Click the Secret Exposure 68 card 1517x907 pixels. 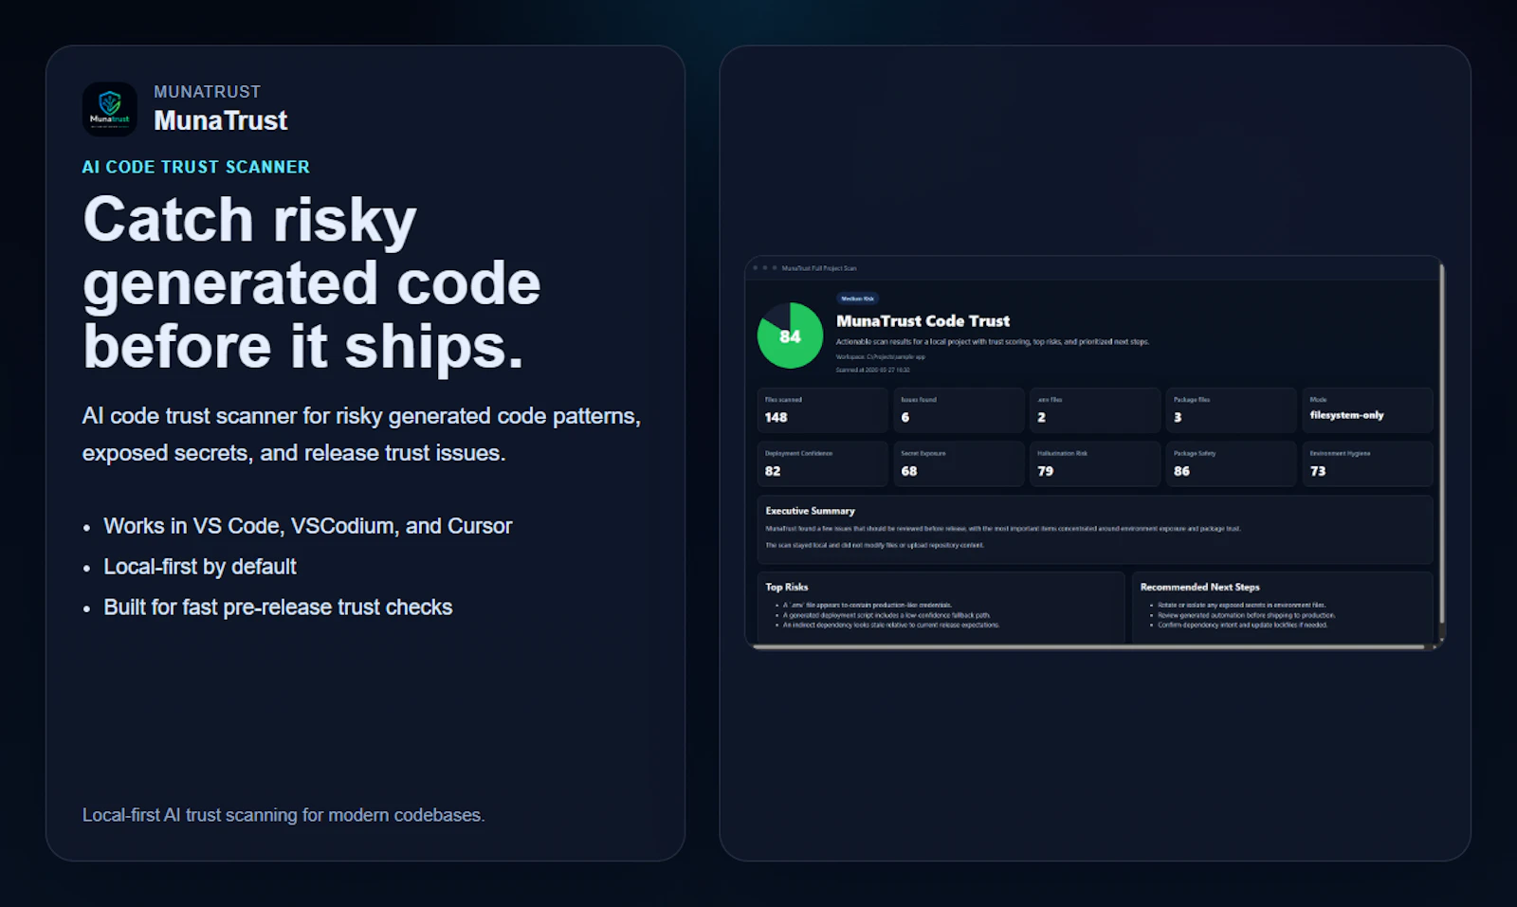(959, 463)
